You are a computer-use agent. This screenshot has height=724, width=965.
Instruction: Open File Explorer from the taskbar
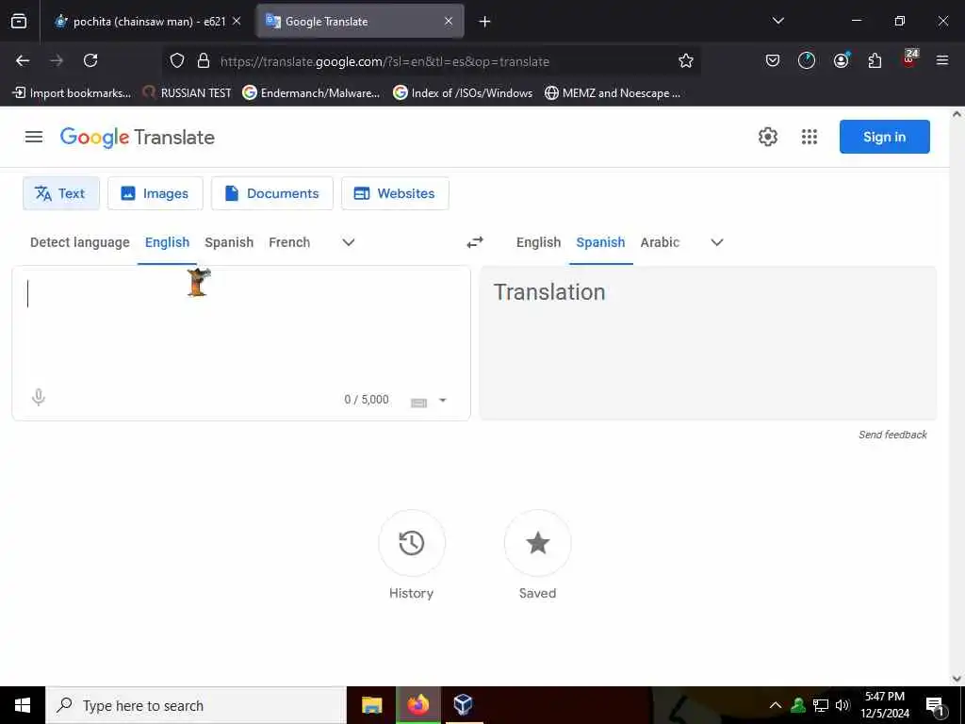click(x=371, y=705)
